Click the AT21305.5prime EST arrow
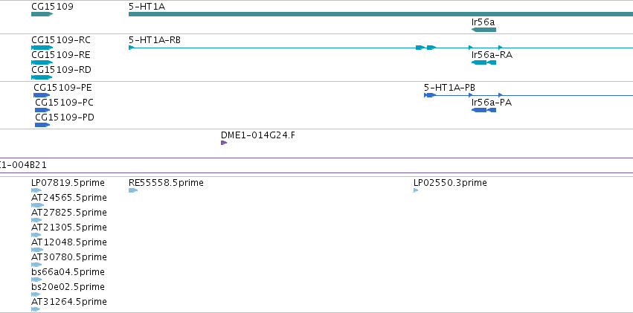 click(36, 235)
